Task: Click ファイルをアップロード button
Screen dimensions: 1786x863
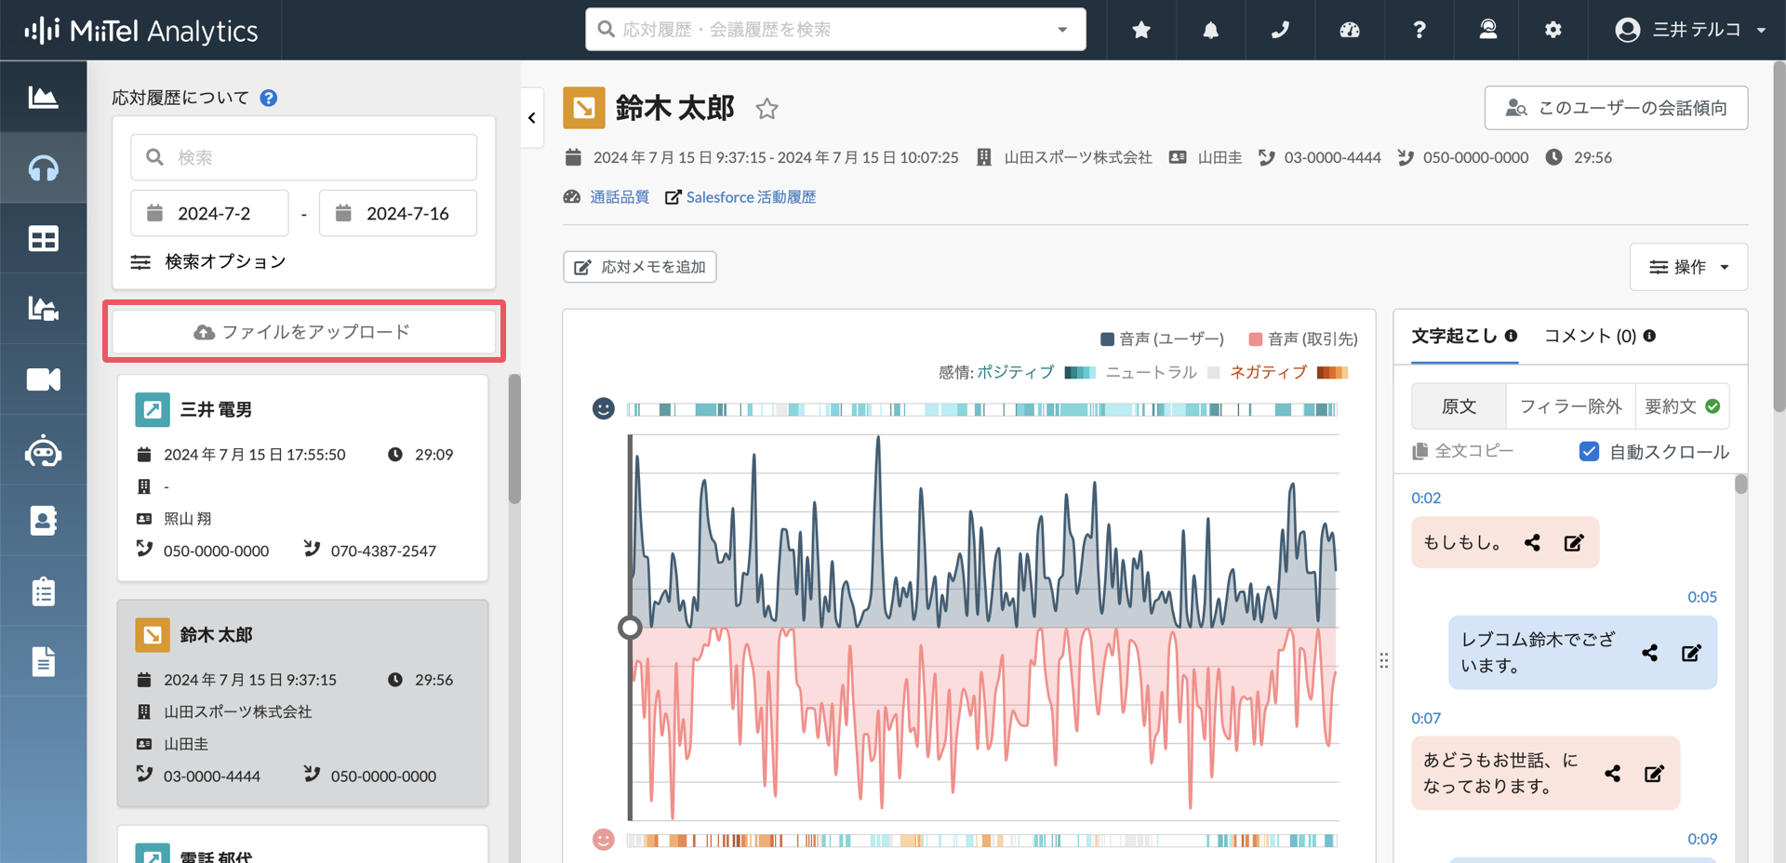Action: point(303,332)
